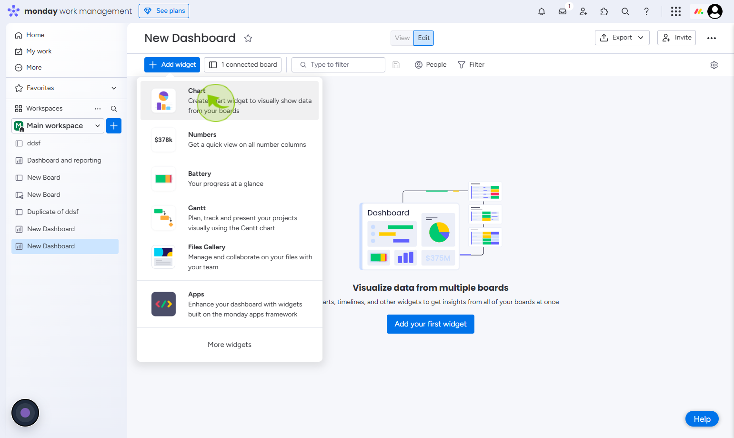Select Chart from widget menu
The image size is (734, 438).
230,101
